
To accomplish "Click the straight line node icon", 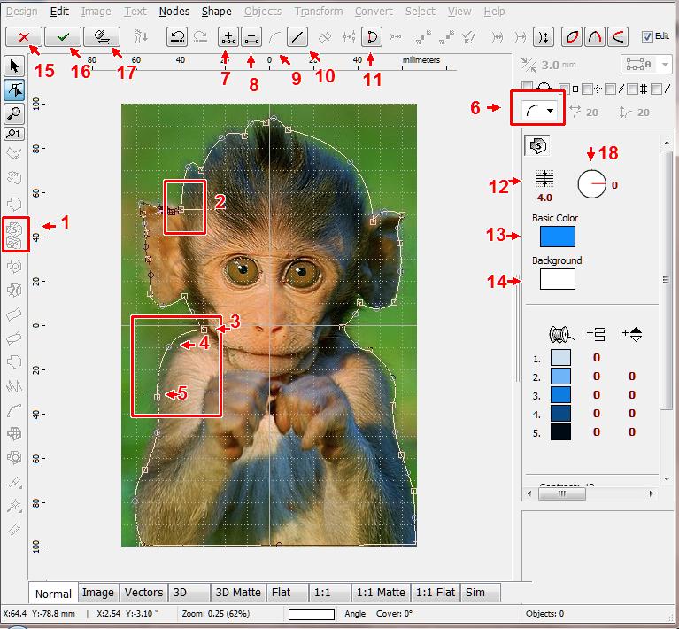I will coord(297,37).
